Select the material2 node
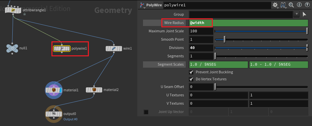Viewport: 312px width, 126px height. point(94,90)
